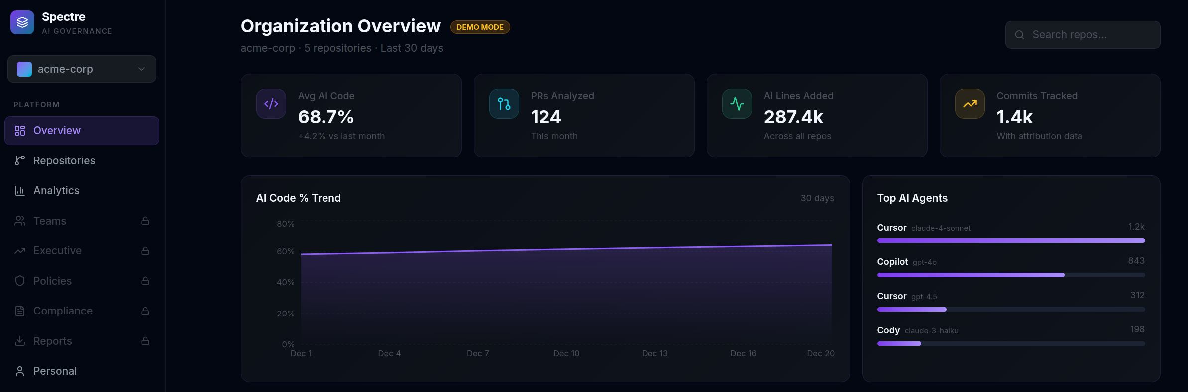
Task: Click the lock icon beside Executive
Action: click(x=145, y=251)
